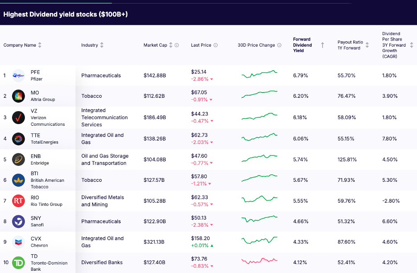Click the Verizon checkmark logo

[18, 117]
